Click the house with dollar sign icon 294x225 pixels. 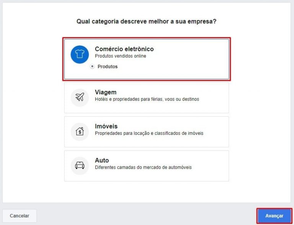tap(80, 131)
